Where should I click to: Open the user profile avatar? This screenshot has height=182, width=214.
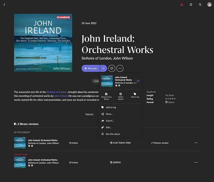pos(209,4)
